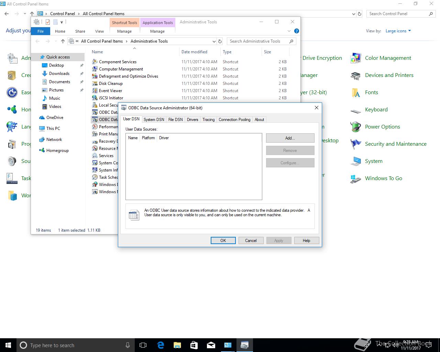Open Security and Maintenance icon
This screenshot has width=440, height=352.
tap(355, 144)
